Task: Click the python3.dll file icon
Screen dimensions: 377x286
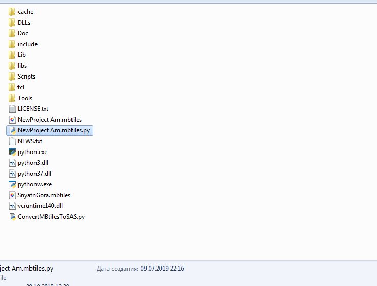Action: pyautogui.click(x=12, y=163)
